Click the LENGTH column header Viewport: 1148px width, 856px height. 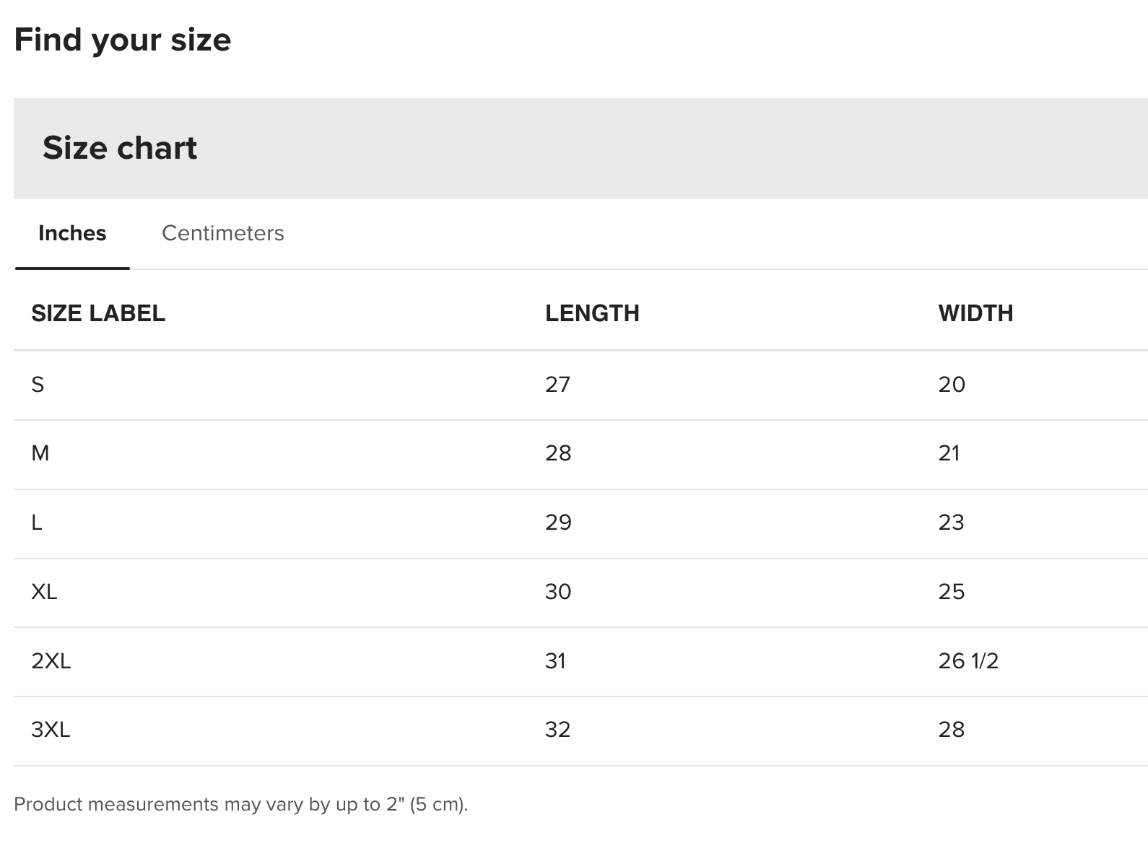coord(592,313)
